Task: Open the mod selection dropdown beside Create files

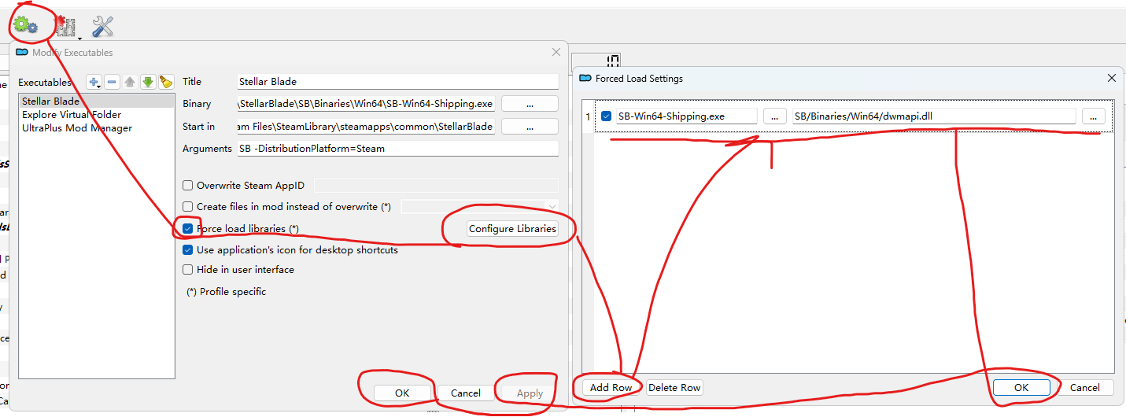Action: [480, 206]
